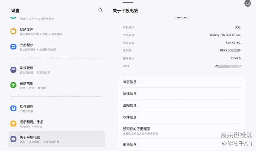Tap the 关于平板电脑 page heading

[125, 11]
